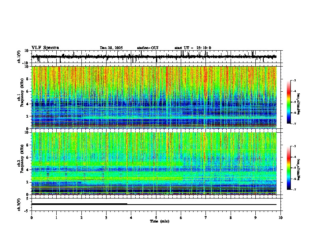Click inside the ch.1 spectrogram panel
316x244 pixels.
tap(154, 97)
